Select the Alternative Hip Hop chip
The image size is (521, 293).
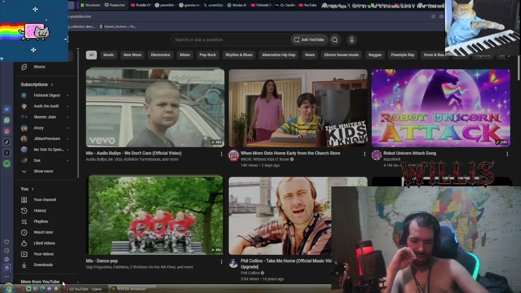point(279,55)
